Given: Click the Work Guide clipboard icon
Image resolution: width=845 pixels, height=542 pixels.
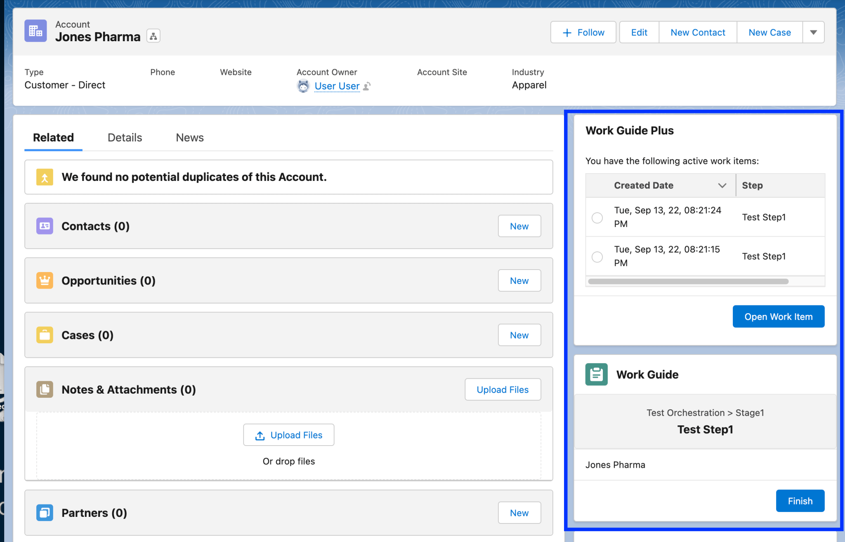Looking at the screenshot, I should (x=596, y=374).
